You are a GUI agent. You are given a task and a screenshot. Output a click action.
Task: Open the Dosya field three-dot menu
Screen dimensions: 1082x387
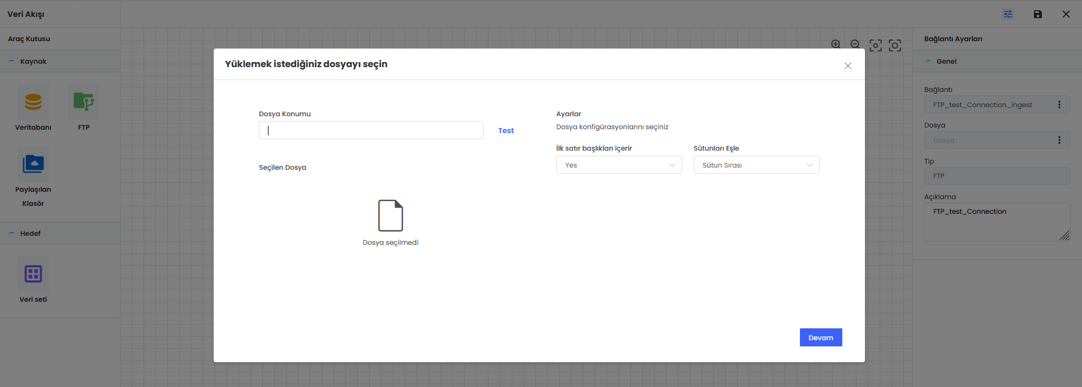click(1059, 140)
